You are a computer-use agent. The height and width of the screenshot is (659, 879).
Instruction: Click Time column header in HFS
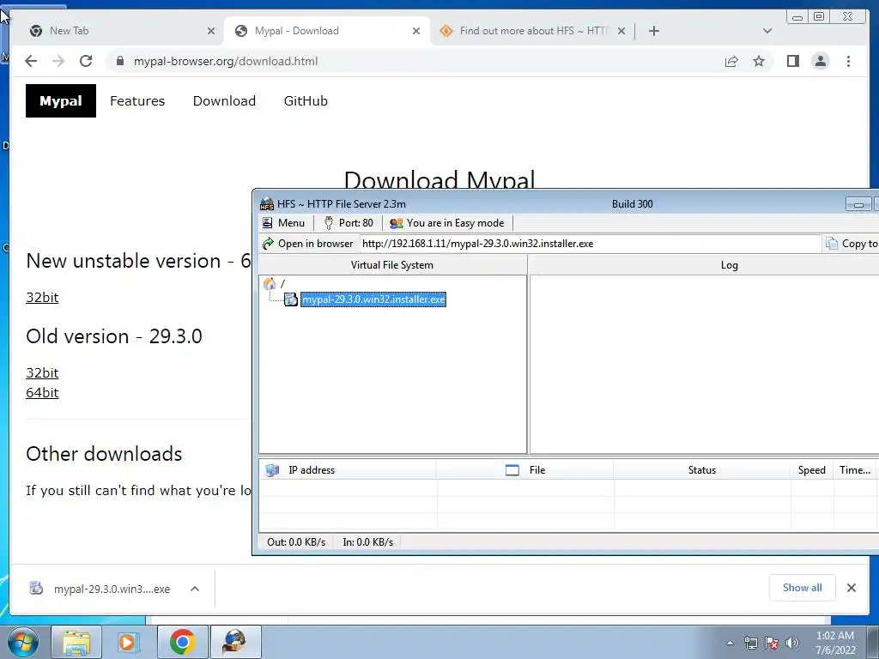pyautogui.click(x=855, y=470)
